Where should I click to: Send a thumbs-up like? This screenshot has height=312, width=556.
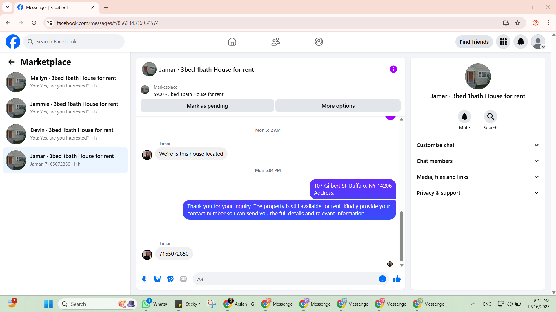(x=397, y=279)
